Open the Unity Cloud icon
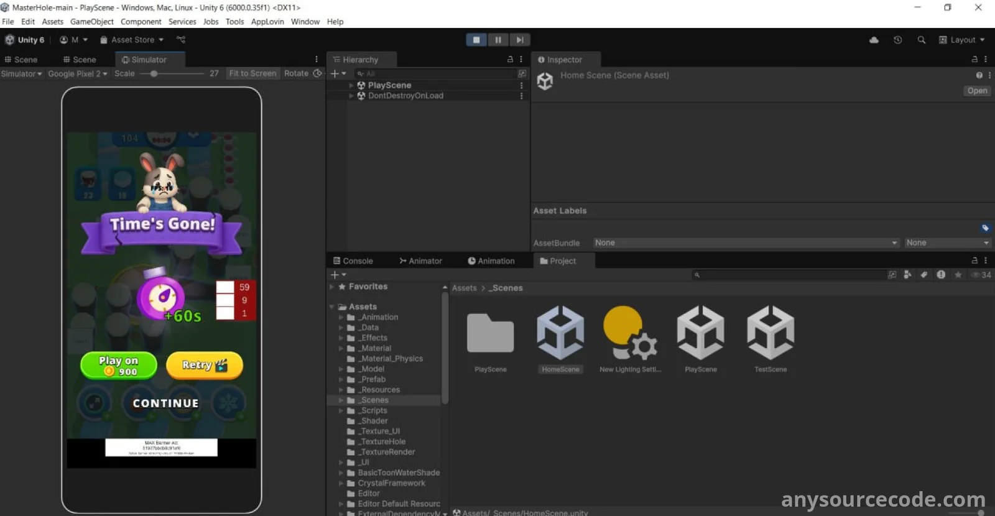 point(874,40)
